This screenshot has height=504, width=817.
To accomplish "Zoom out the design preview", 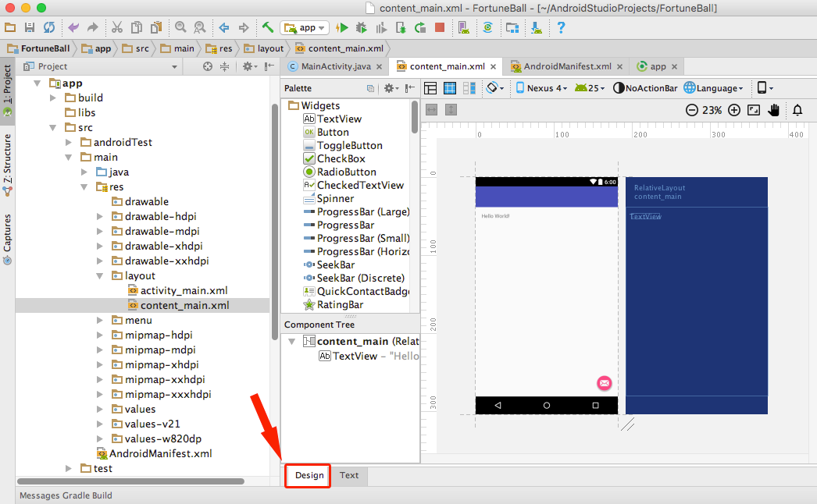I will [691, 110].
